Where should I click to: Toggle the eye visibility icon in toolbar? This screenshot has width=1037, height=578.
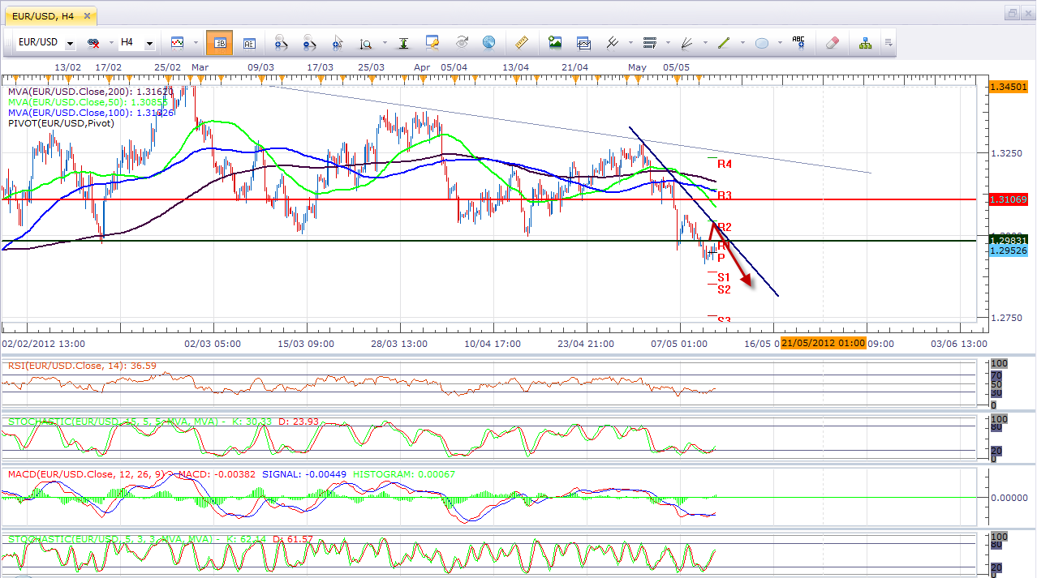click(462, 42)
